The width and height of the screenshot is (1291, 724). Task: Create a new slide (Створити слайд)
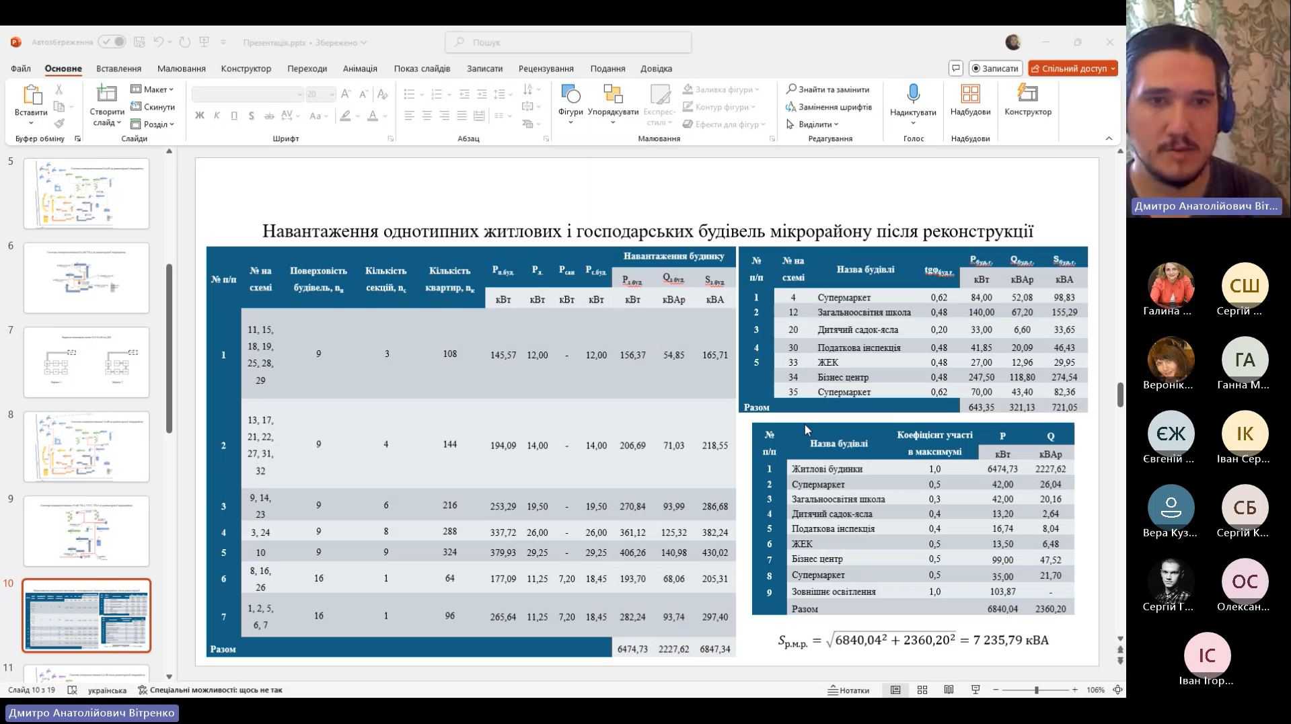106,94
